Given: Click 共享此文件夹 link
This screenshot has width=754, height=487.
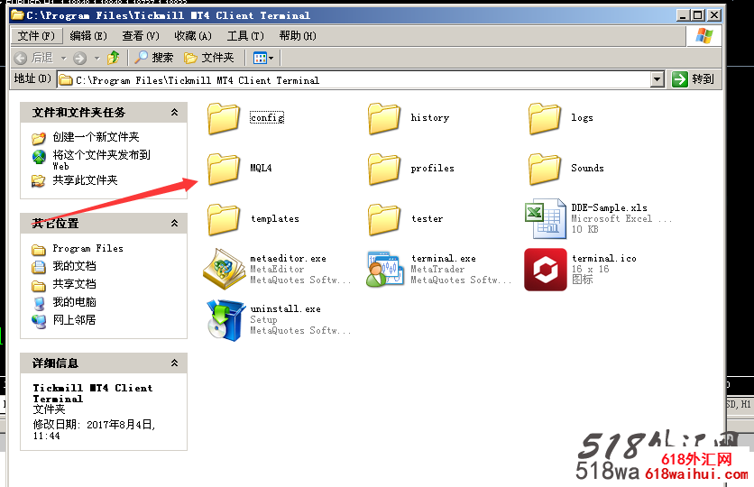Looking at the screenshot, I should (x=85, y=180).
